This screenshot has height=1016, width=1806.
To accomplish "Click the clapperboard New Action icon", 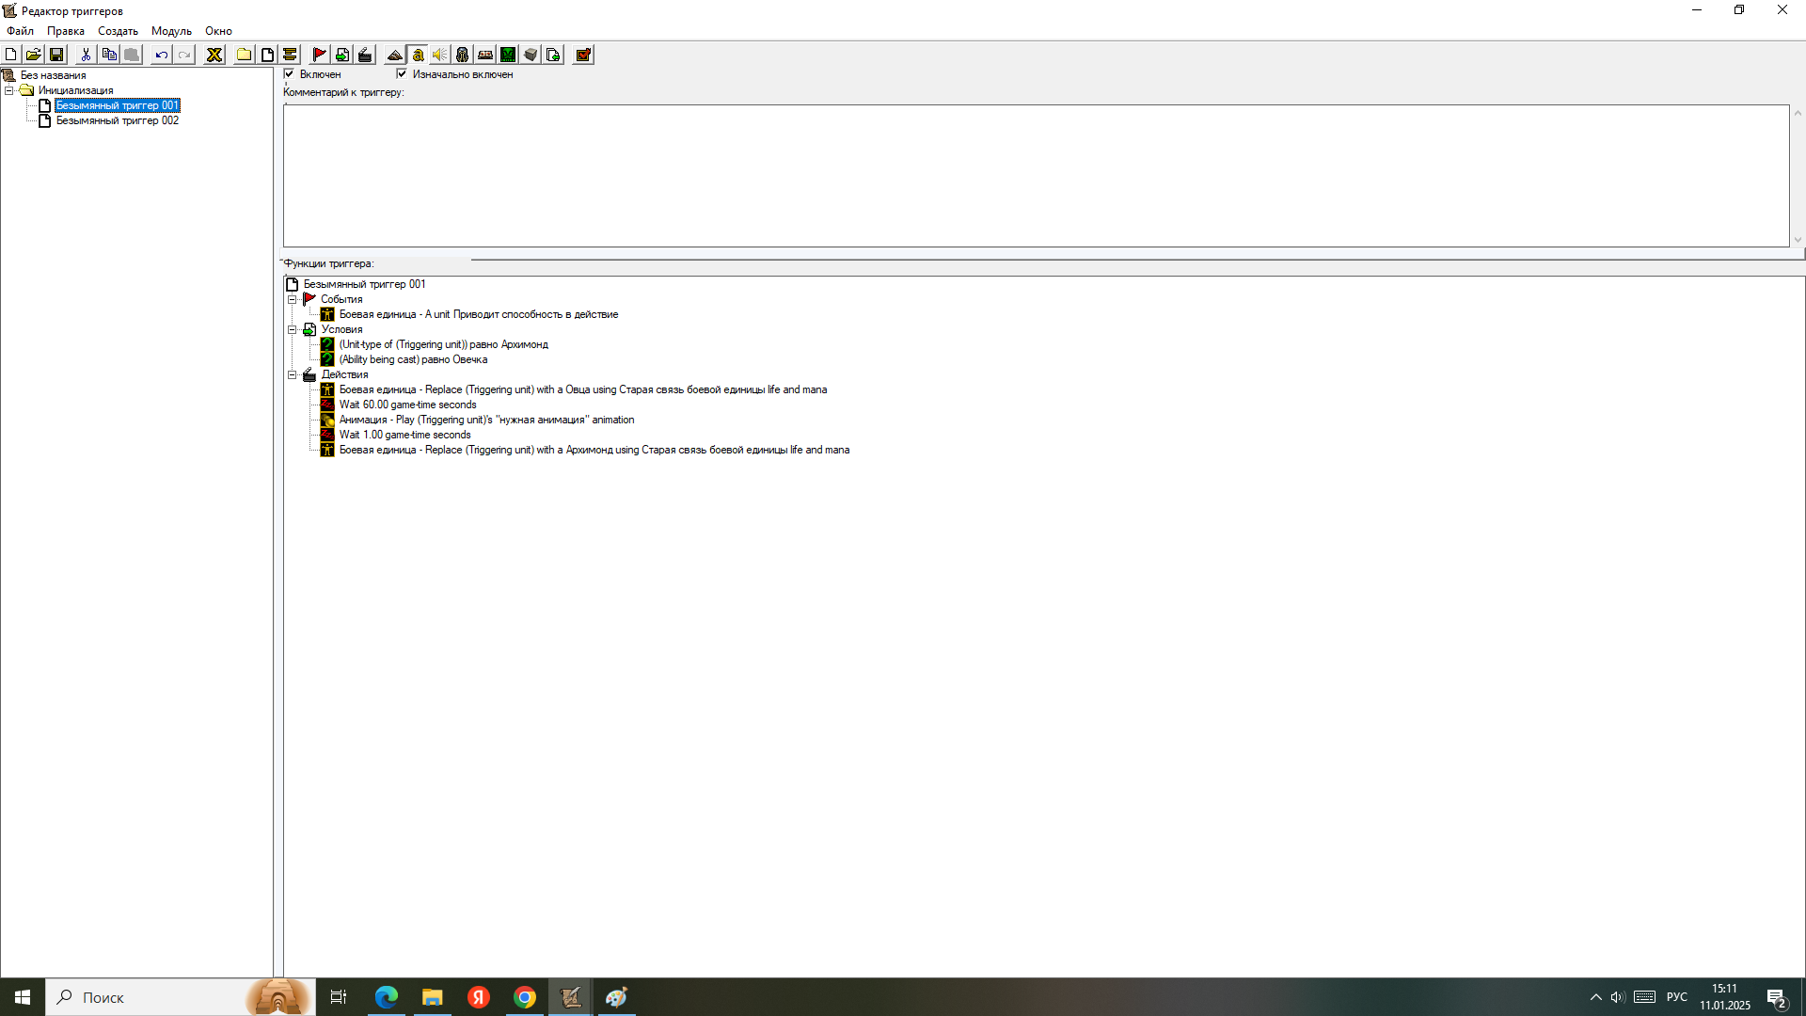I will point(365,55).
